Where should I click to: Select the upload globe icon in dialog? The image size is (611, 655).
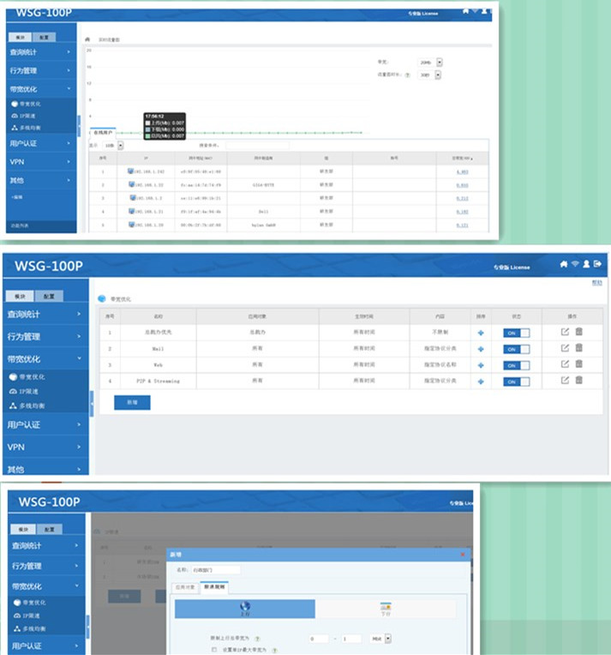point(245,607)
